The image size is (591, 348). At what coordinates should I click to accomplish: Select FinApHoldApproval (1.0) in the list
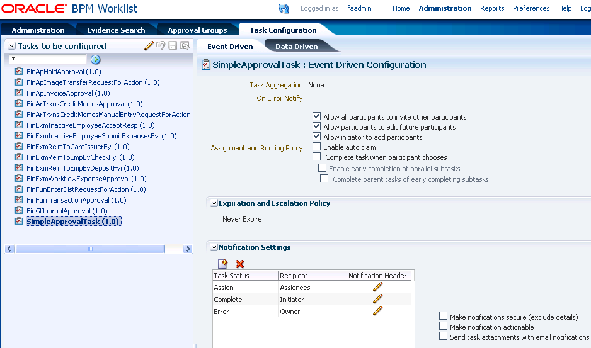click(x=64, y=72)
